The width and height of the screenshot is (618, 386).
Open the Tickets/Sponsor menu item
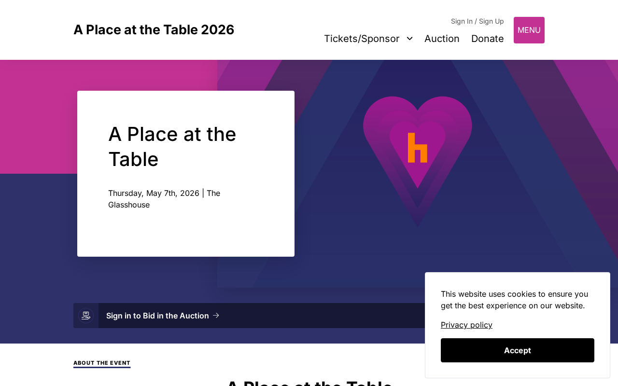pos(362,39)
